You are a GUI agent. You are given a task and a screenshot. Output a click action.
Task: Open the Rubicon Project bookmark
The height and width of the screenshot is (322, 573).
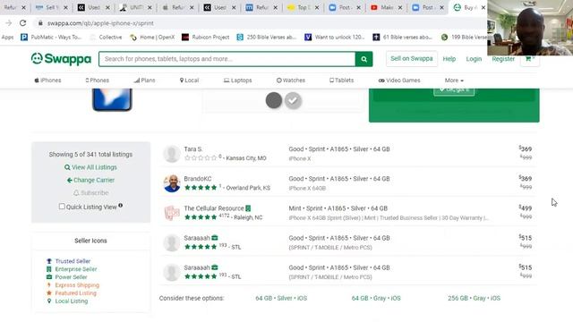click(x=206, y=38)
